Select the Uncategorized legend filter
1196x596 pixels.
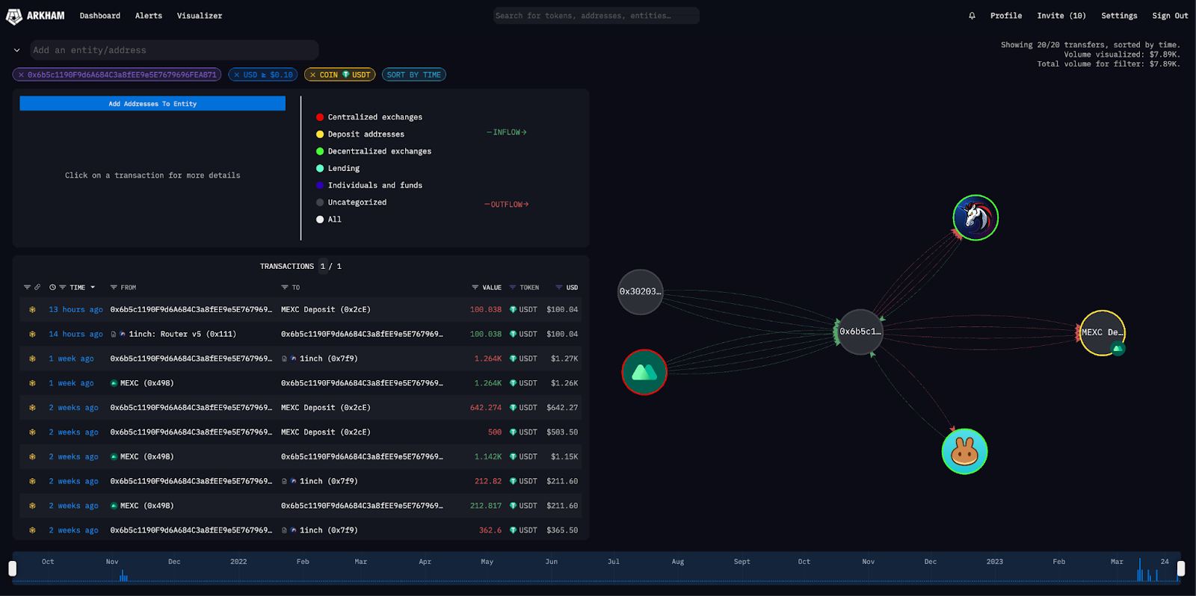click(x=351, y=202)
